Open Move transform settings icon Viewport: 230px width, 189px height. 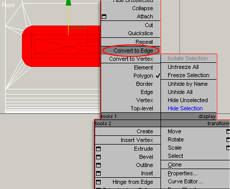[228, 131]
